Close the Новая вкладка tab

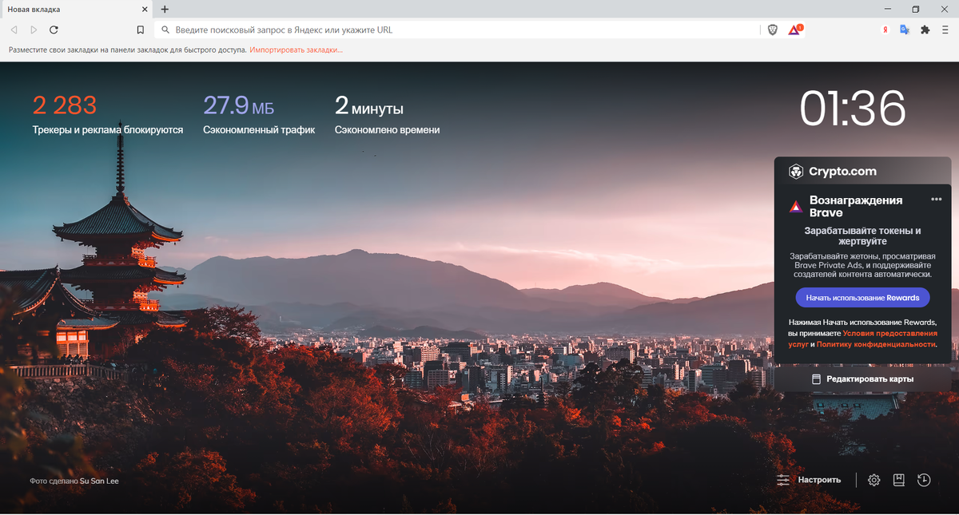point(145,10)
